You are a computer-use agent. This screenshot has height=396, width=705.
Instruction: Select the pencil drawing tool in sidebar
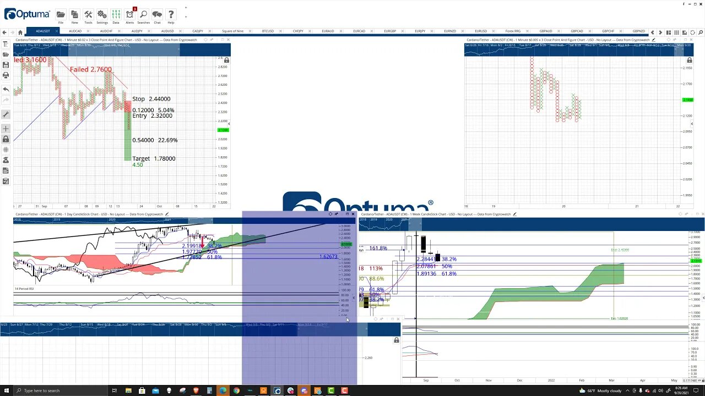6,114
